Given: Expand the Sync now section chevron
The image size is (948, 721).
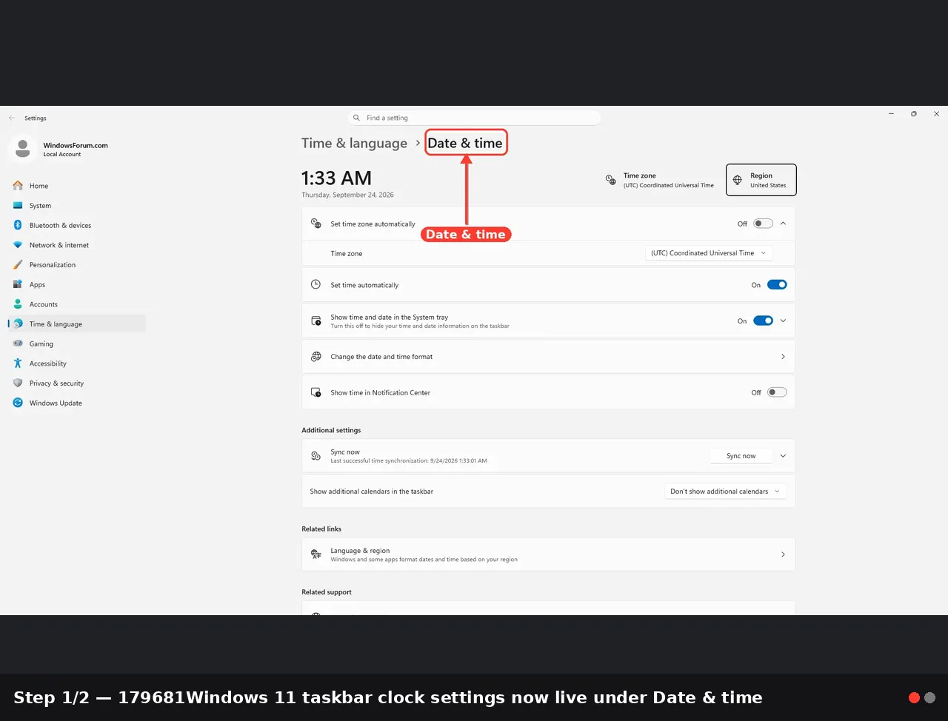Looking at the screenshot, I should pyautogui.click(x=783, y=456).
